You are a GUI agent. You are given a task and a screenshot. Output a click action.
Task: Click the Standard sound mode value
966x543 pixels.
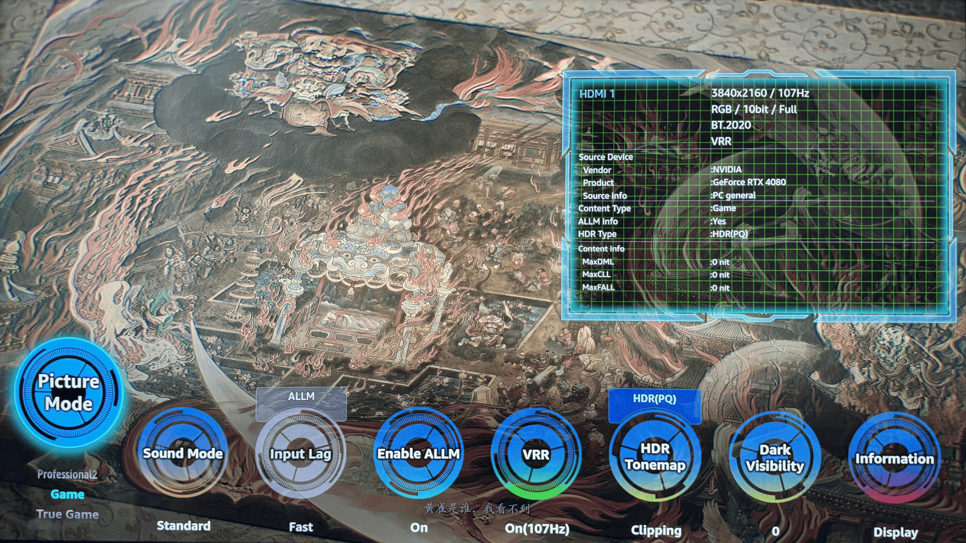(184, 526)
